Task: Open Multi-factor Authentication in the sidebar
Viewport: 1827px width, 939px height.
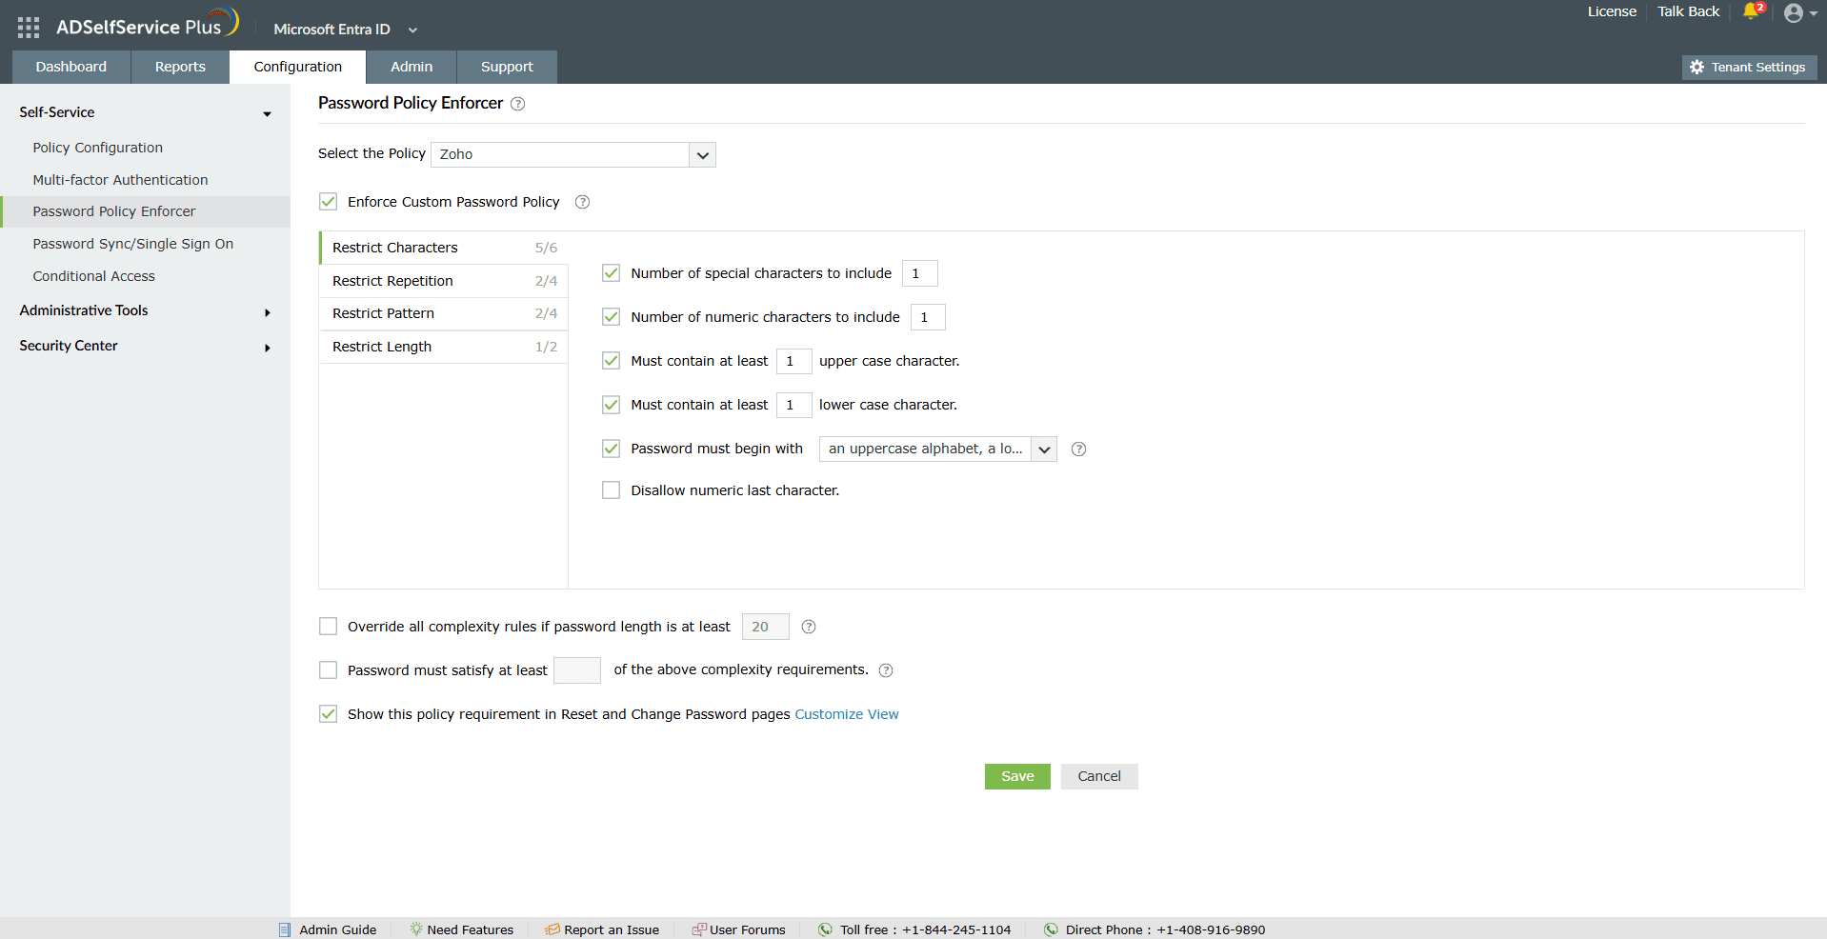Action: tap(120, 180)
